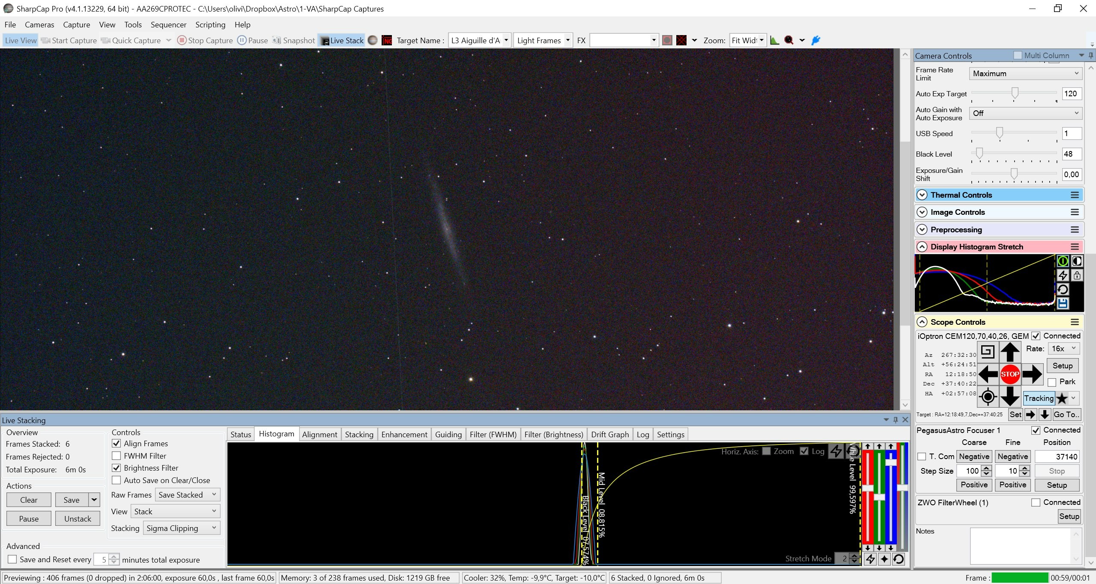
Task: Click the red STOP mount movement button
Action: click(x=1009, y=374)
